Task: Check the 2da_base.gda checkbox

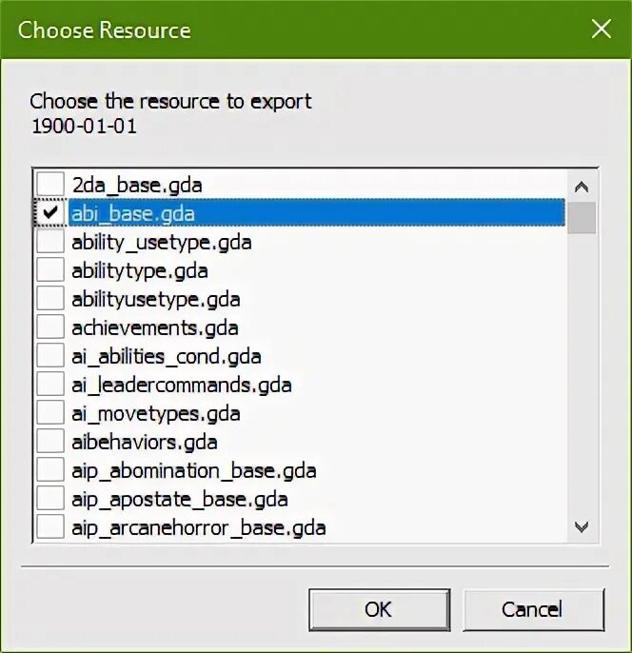Action: (50, 184)
